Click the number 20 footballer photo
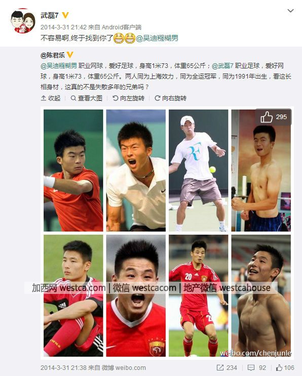302x376 pixels. [198, 295]
